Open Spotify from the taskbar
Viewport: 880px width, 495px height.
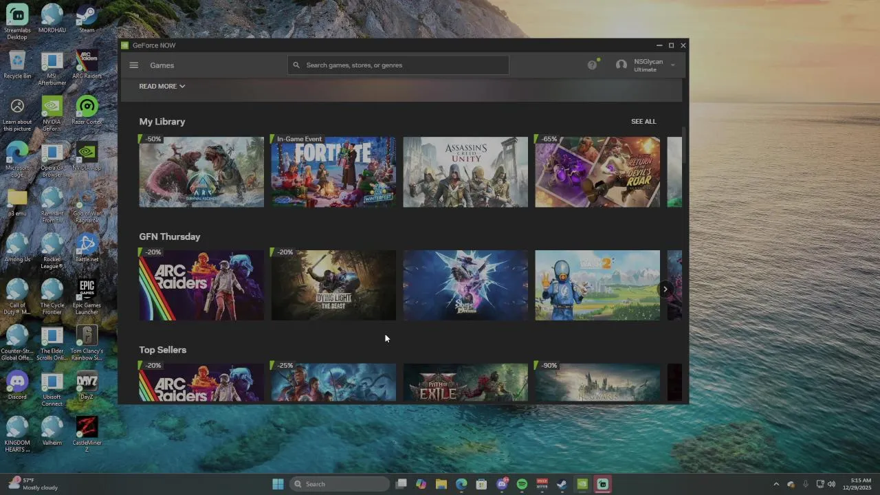pos(522,484)
